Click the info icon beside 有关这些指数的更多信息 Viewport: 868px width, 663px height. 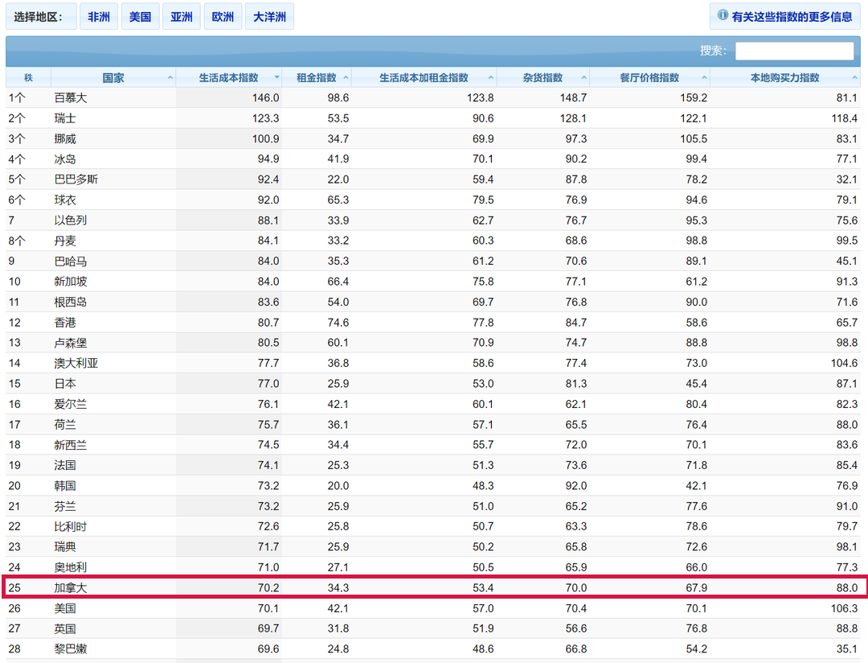click(x=723, y=15)
